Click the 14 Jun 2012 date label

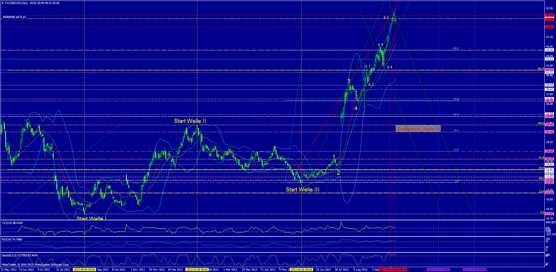point(26,270)
